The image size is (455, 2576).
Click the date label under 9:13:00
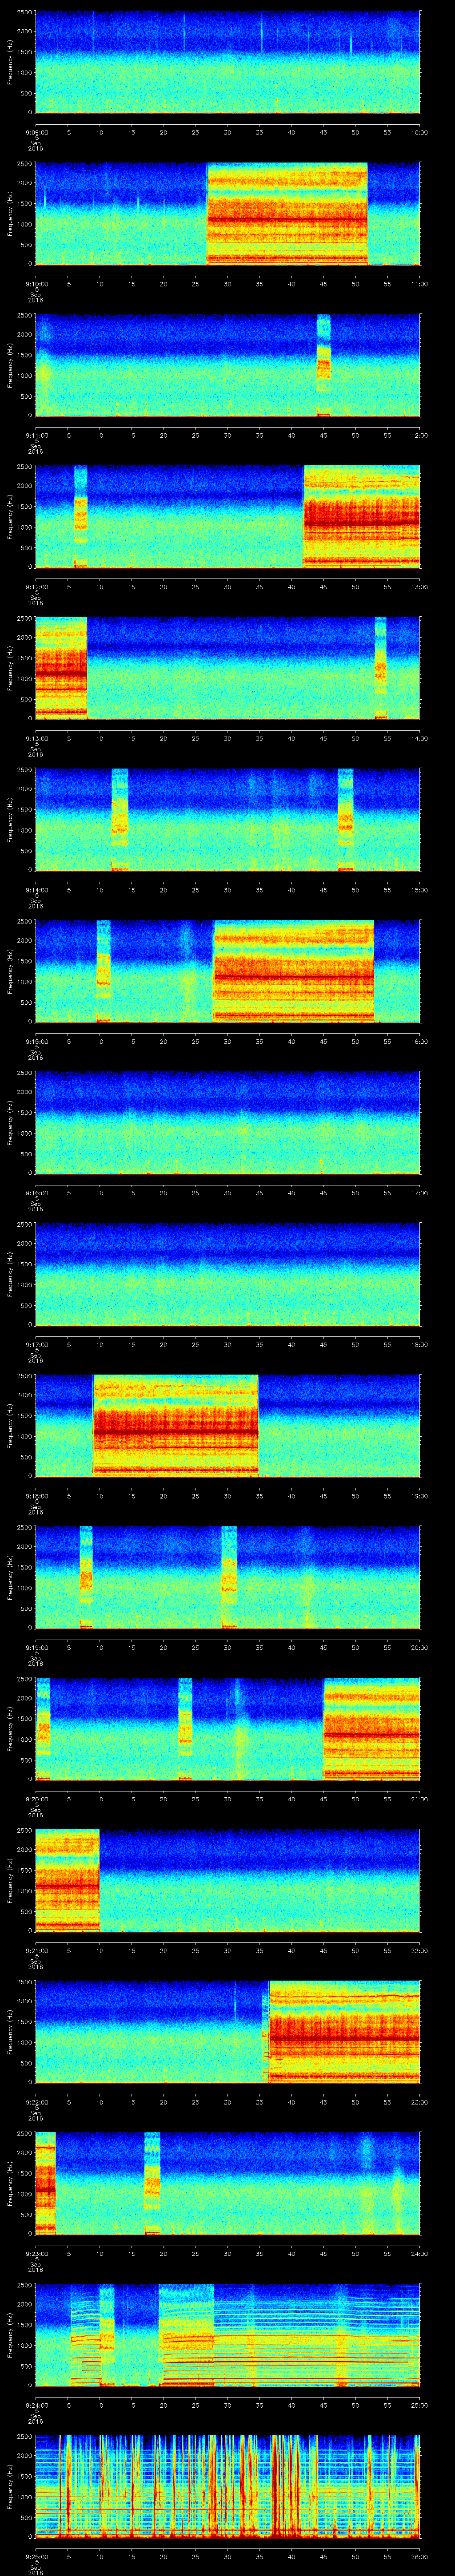pos(36,750)
